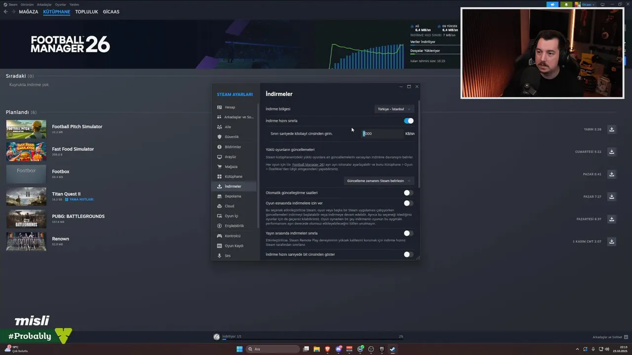632x355 pixels.
Task: Open MAĞAZA tab in Steam
Action: tap(28, 11)
